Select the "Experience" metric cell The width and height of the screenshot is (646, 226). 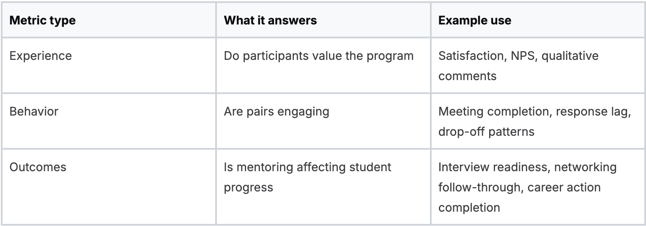pos(41,56)
